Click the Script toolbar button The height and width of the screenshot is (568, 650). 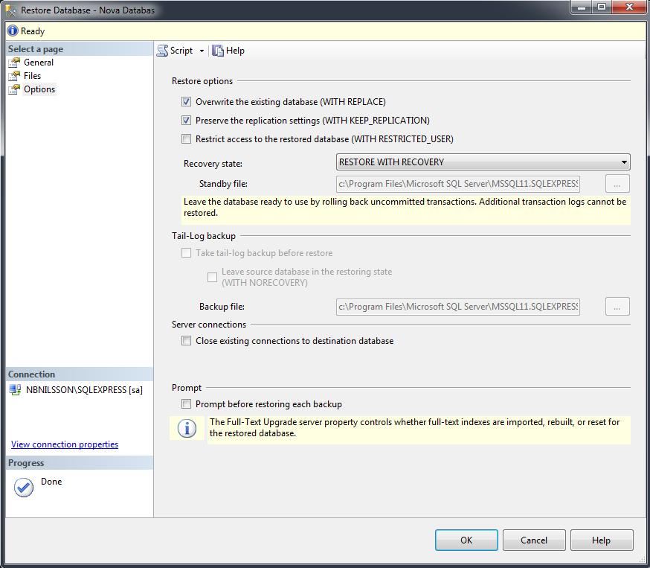coord(175,51)
